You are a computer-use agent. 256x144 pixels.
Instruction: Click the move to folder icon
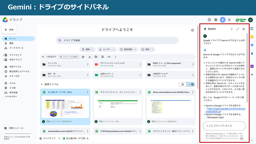(96, 57)
